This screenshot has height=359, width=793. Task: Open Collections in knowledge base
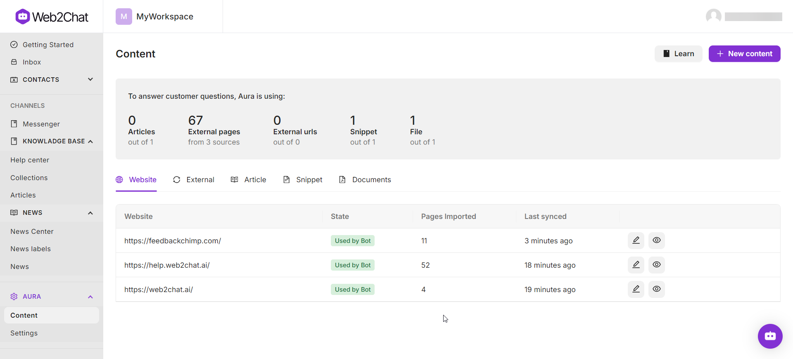coord(29,178)
